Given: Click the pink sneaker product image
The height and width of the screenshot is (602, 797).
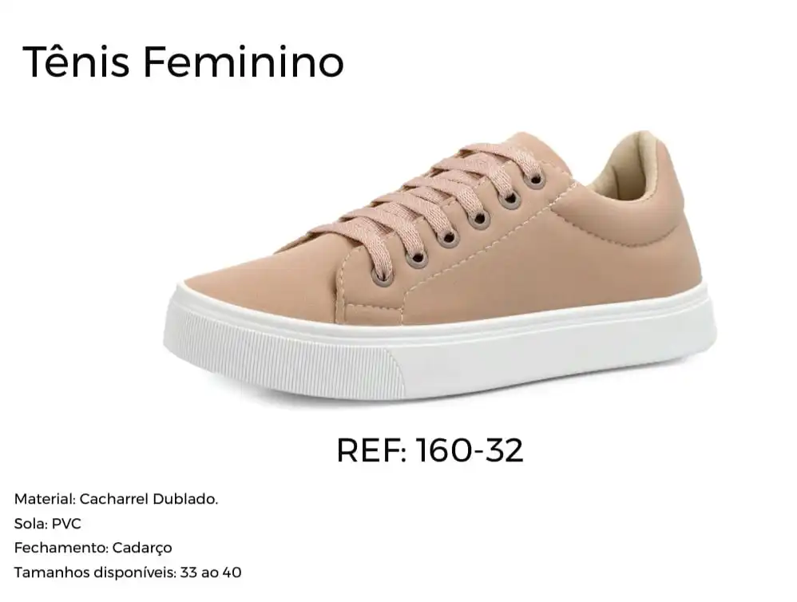Looking at the screenshot, I should 440,267.
